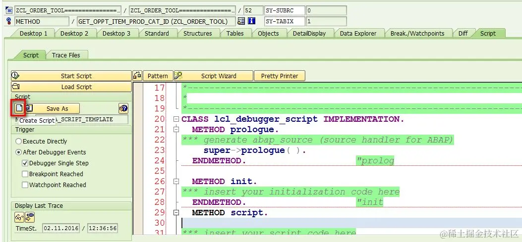
Task: Click code line 'super->prologue( ).'
Action: (255, 150)
